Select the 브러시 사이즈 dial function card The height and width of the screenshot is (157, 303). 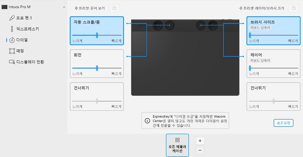(273, 30)
